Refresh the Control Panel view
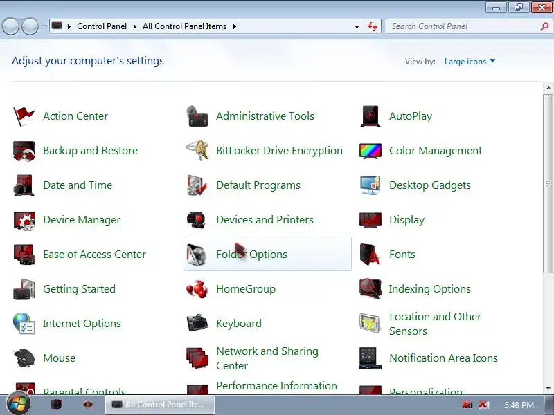 (373, 26)
